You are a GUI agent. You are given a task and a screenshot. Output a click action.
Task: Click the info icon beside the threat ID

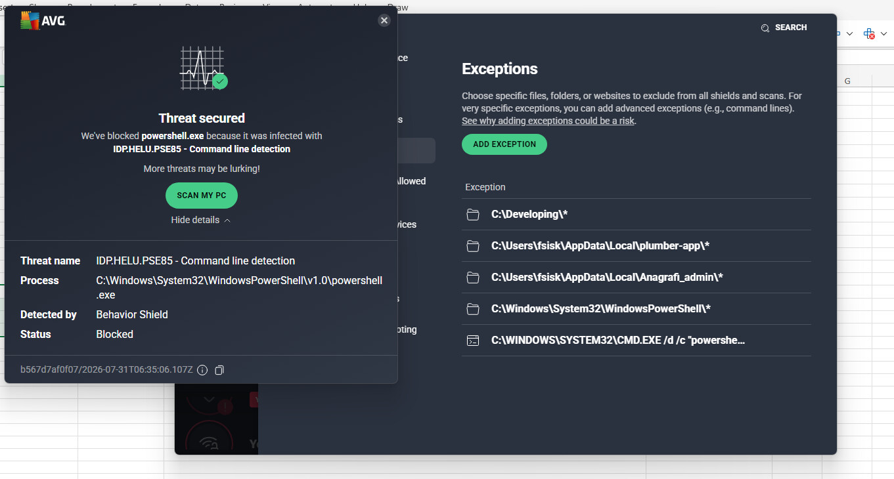[x=202, y=370]
